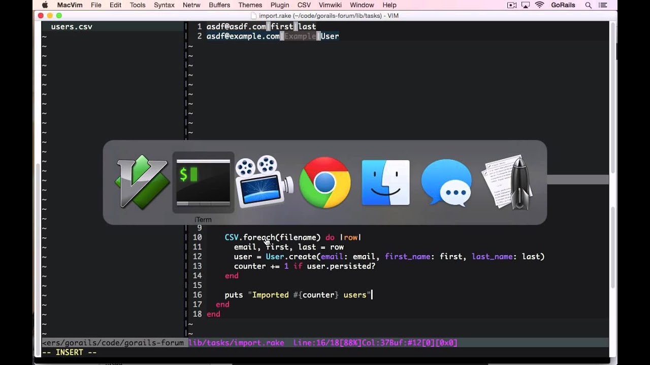Click the screen recording menu bar icon

tap(512, 5)
